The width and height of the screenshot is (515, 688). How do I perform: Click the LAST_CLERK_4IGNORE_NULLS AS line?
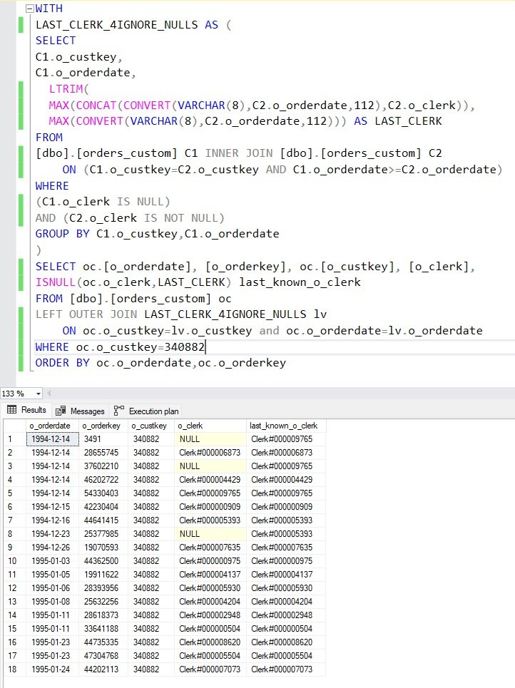[133, 24]
